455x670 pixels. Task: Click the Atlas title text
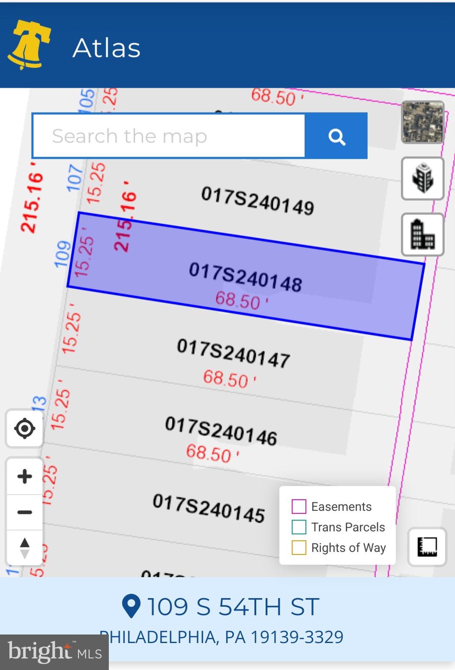pos(106,48)
